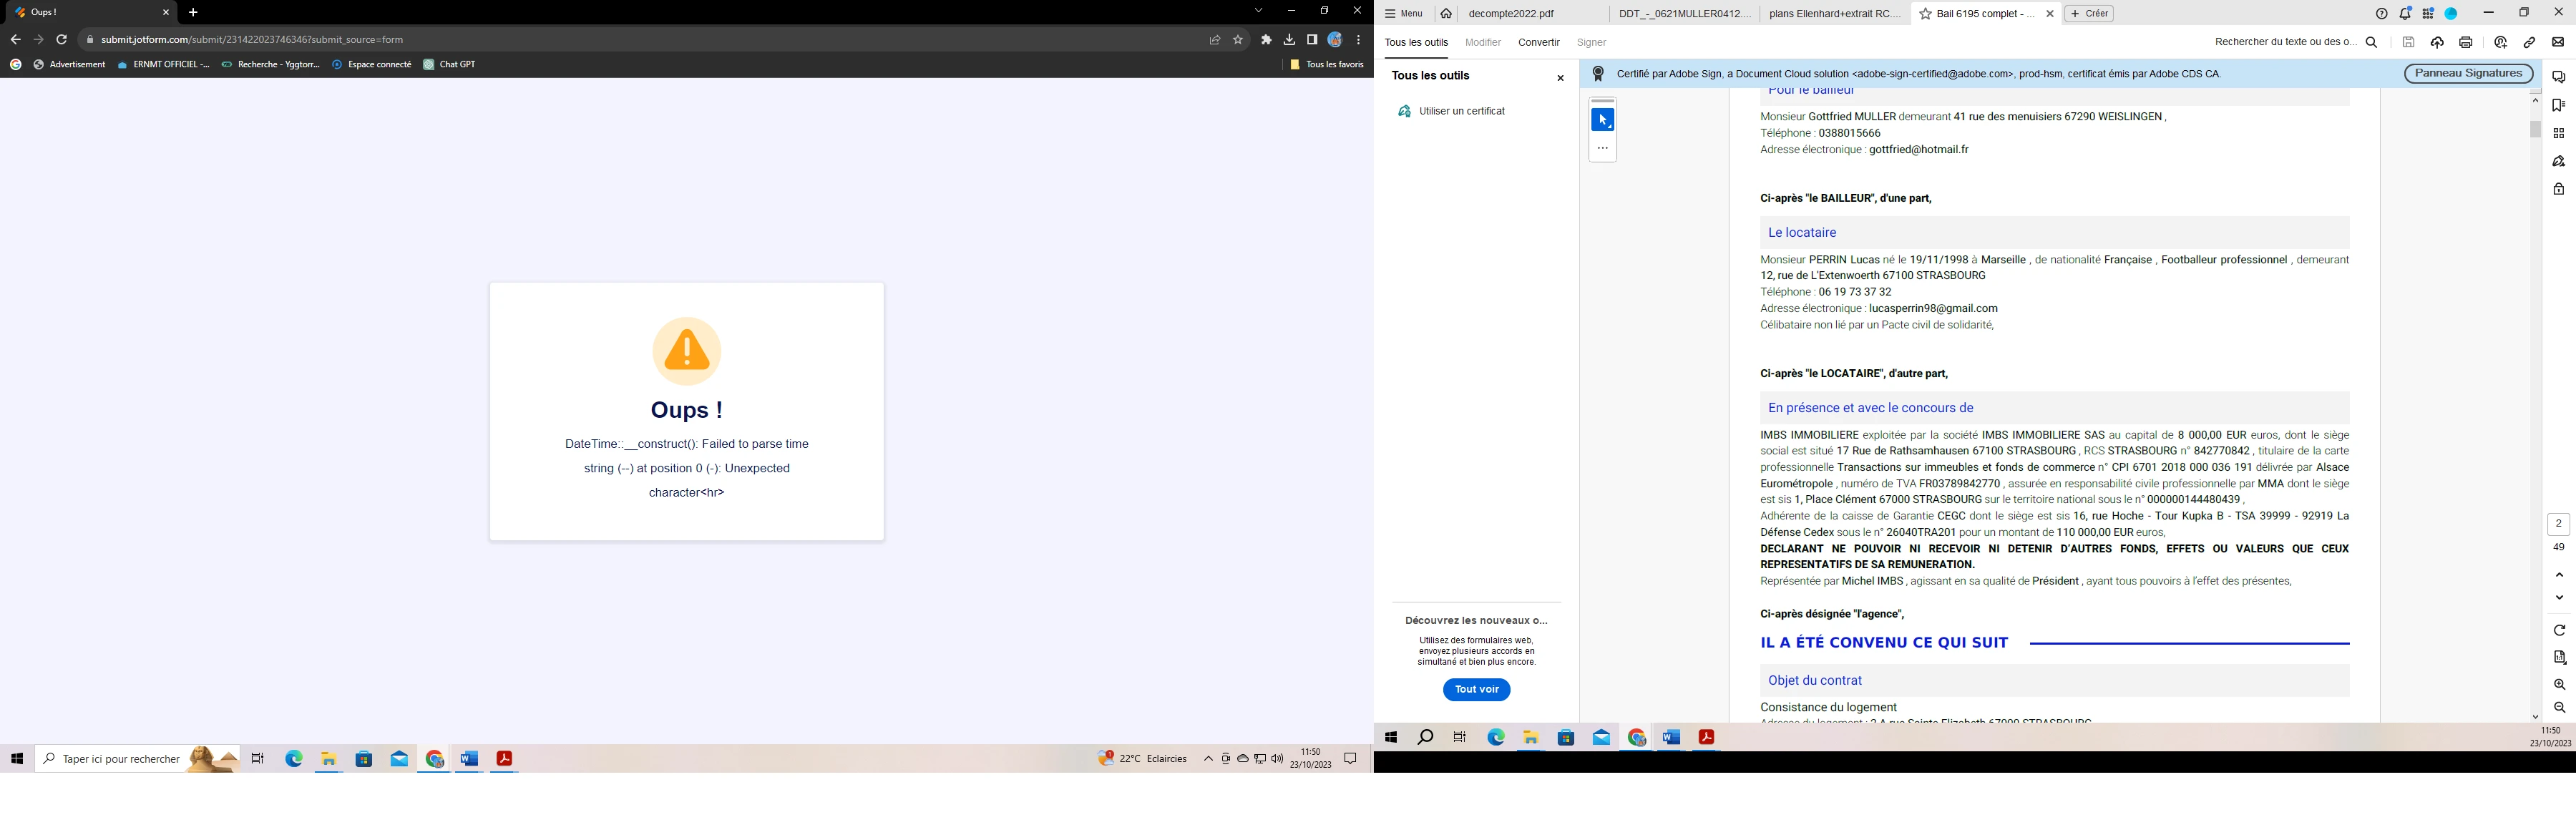Open the Fill & Sign pen icon

[2558, 160]
